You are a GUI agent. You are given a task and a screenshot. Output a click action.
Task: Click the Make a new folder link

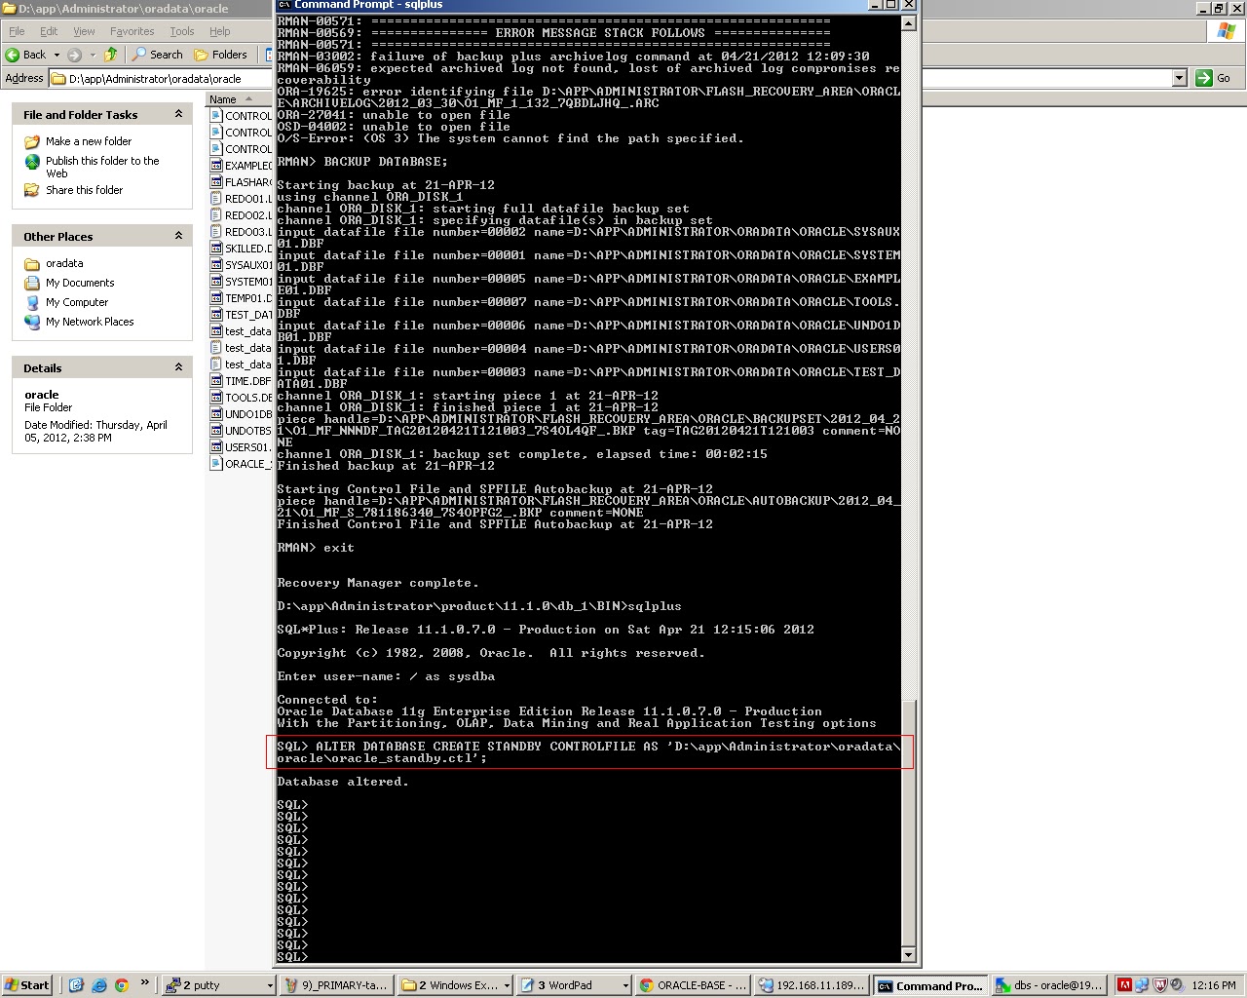89,140
